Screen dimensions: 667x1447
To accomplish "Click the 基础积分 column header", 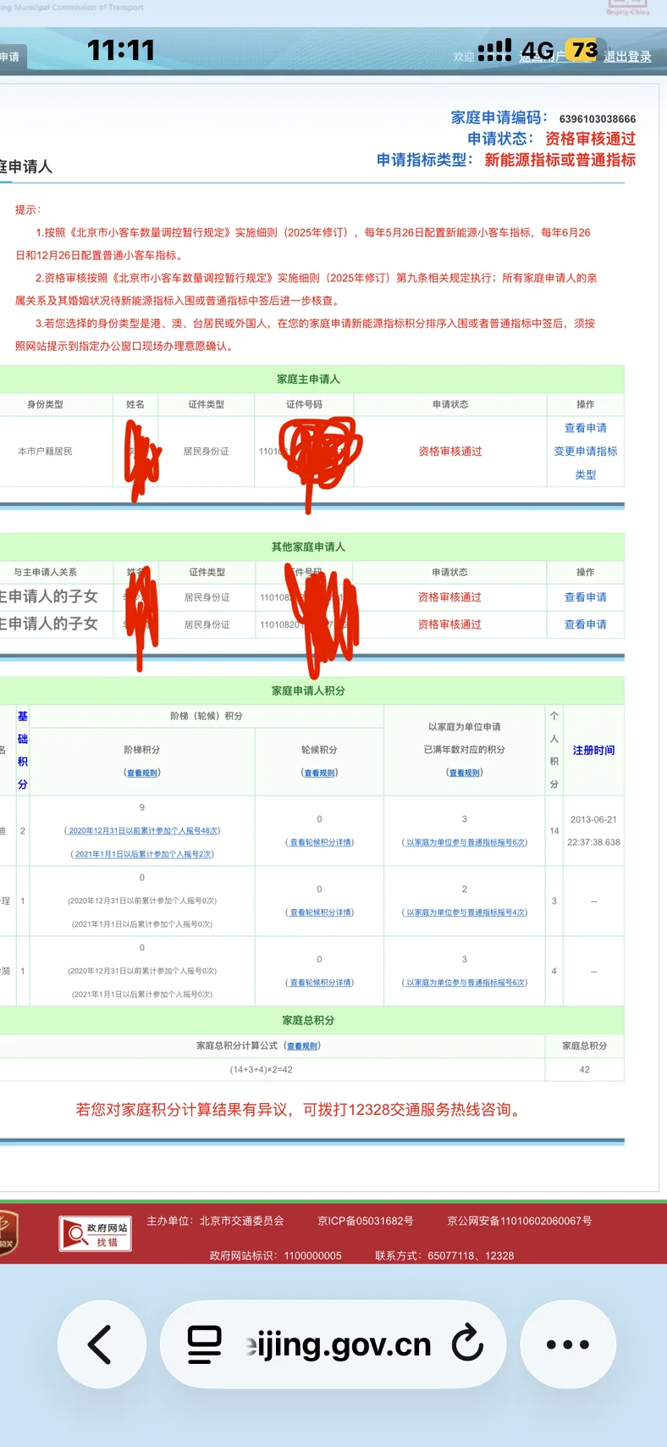I will [x=23, y=751].
